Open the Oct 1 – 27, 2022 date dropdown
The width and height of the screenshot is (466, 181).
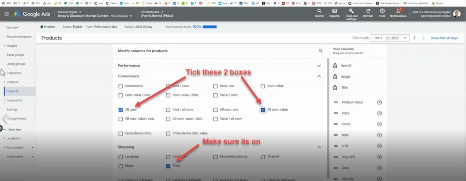[x=390, y=38]
